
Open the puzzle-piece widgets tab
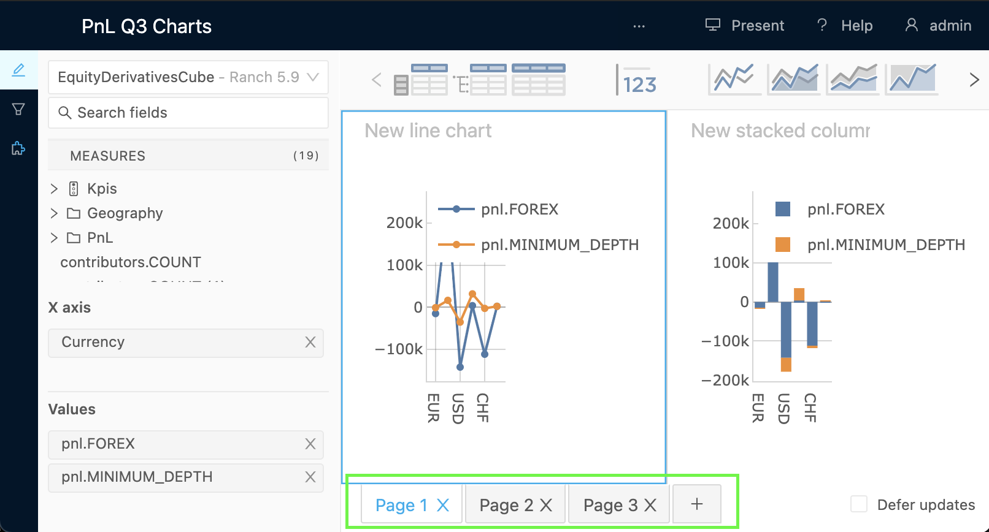click(18, 148)
